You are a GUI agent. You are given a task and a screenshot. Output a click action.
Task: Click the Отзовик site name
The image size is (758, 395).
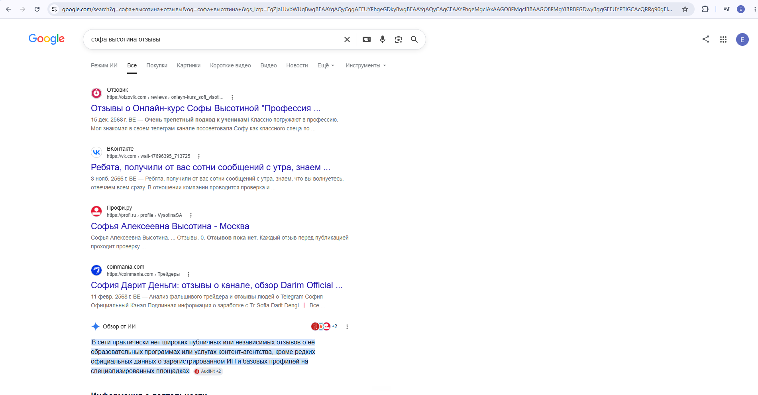pos(117,90)
